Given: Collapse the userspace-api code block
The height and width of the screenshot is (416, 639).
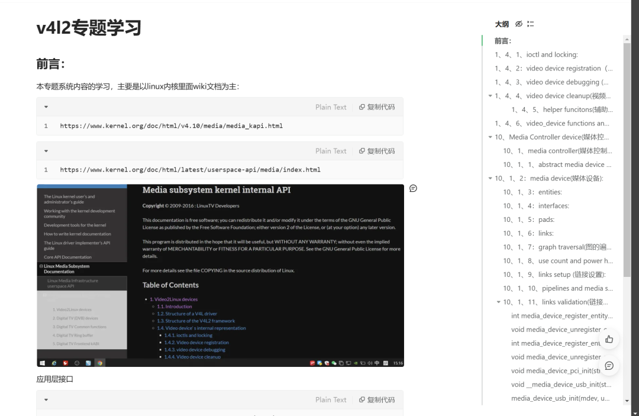Looking at the screenshot, I should click(46, 151).
